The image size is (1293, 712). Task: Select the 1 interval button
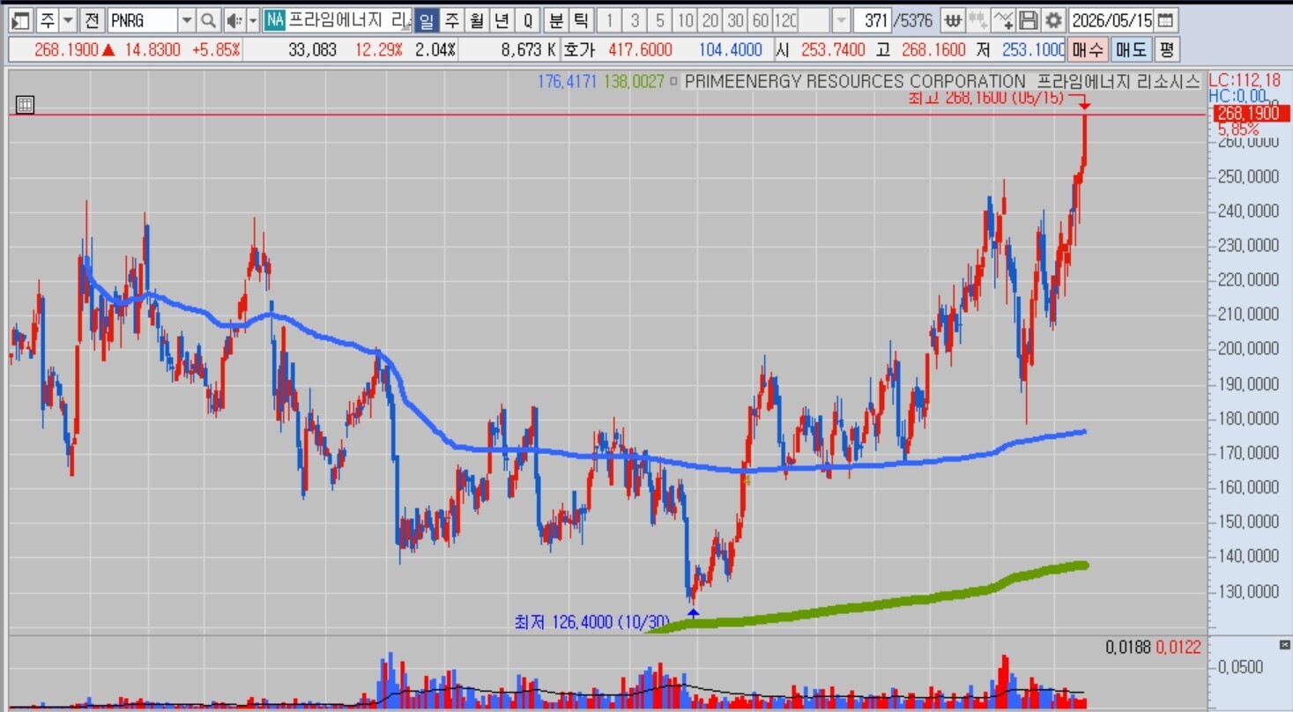tap(609, 19)
